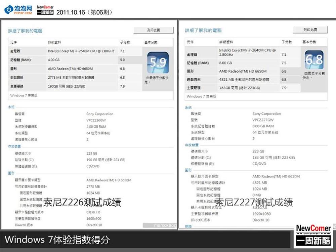Image resolution: width=336 pixels, height=252 pixels.
Task: Select the 7.5 subscore in the RAM row
Action: pyautogui.click(x=284, y=63)
